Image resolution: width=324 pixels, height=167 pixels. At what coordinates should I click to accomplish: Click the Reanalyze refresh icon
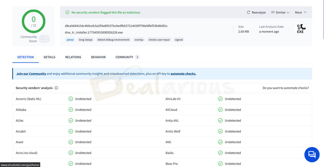click(248, 13)
